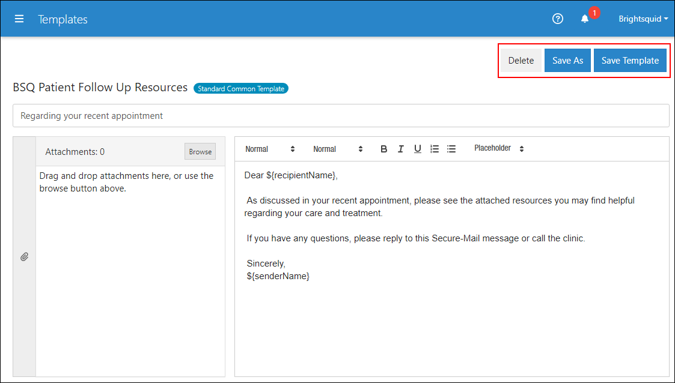Click the 'Dear ${recipientName},' line

pos(291,175)
